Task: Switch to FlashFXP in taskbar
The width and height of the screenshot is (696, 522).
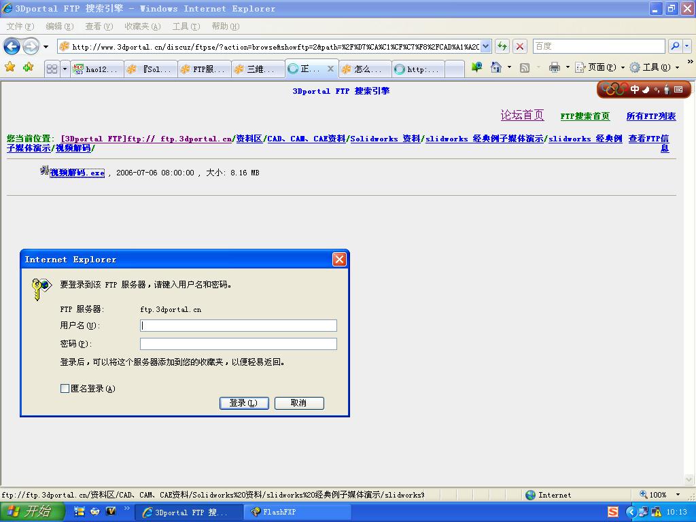Action: pyautogui.click(x=298, y=512)
